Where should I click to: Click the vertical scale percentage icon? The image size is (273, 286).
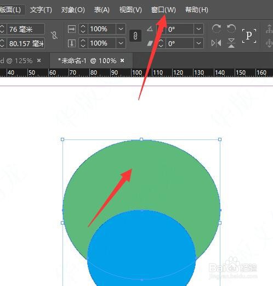click(72, 43)
